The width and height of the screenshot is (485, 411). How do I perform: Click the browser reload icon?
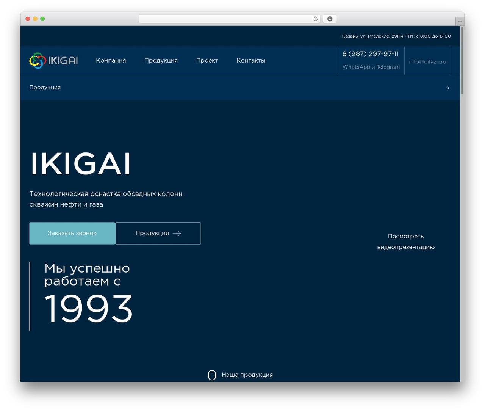(x=316, y=19)
